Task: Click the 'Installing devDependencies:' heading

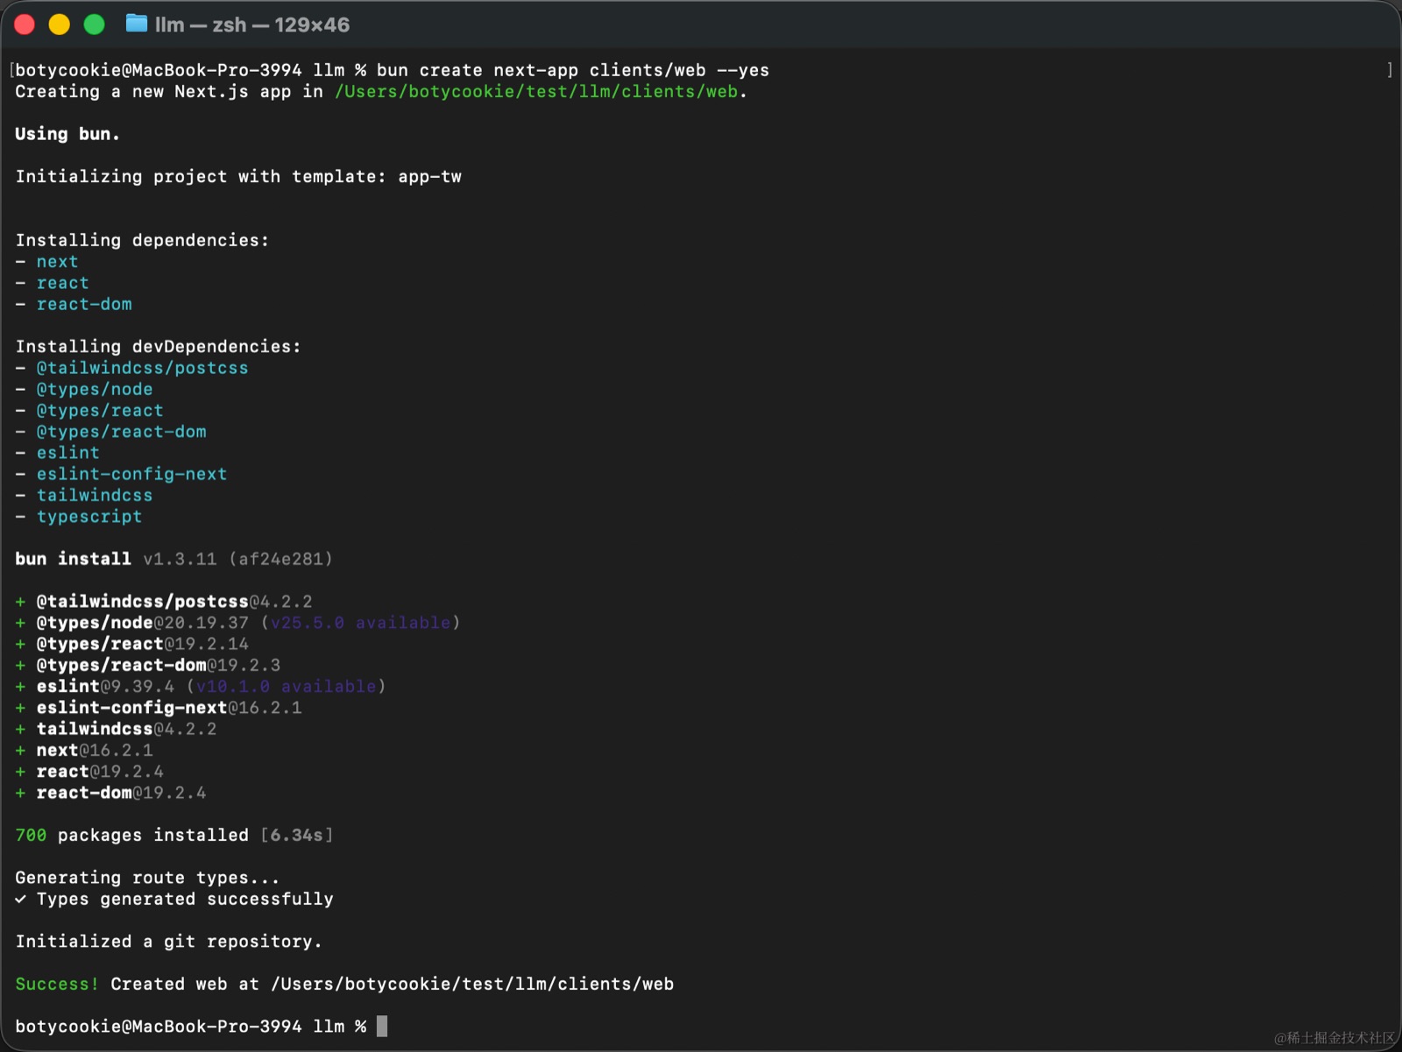Action: tap(158, 346)
